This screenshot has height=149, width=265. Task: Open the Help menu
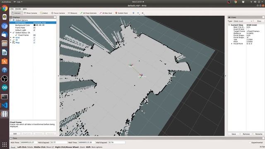click(25, 9)
